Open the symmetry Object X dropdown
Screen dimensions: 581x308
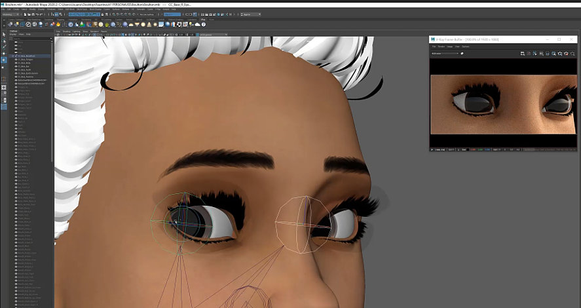coord(172,14)
